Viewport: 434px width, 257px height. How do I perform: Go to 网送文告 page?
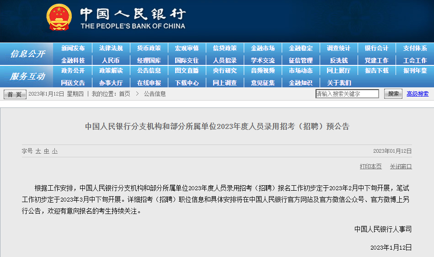tap(73, 83)
